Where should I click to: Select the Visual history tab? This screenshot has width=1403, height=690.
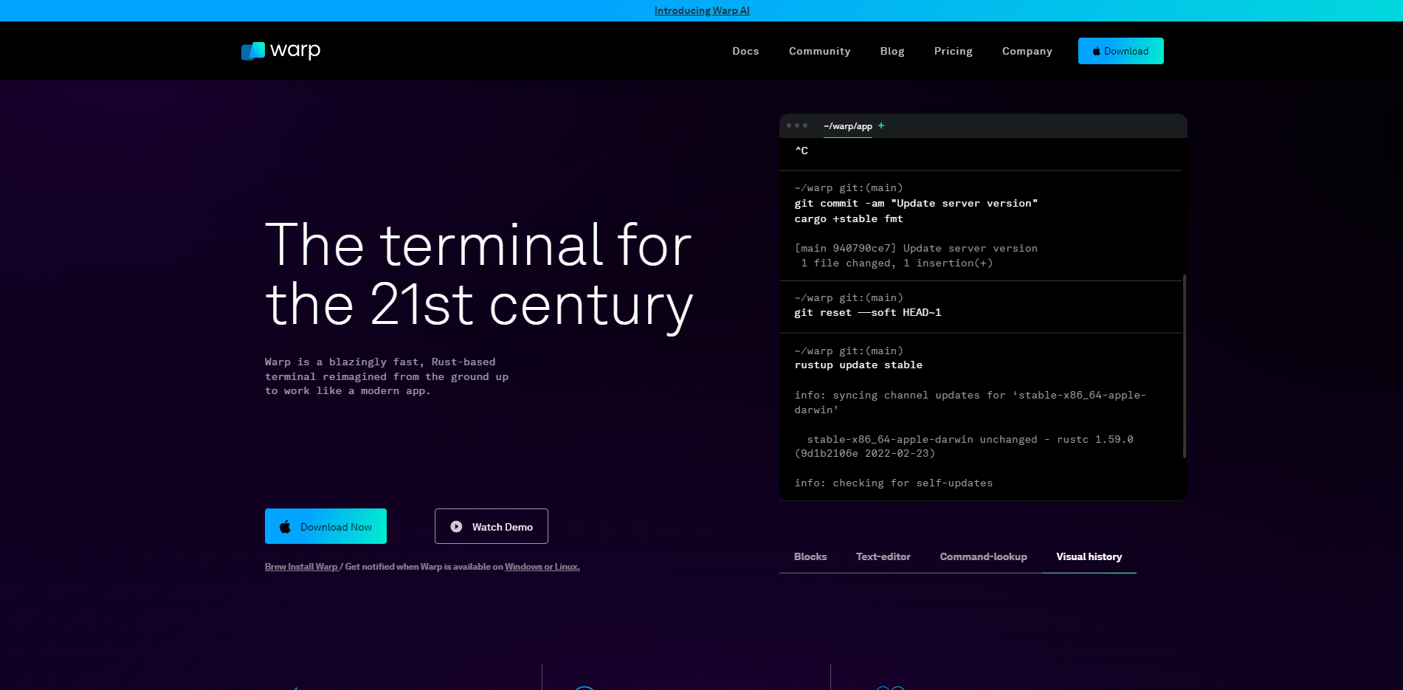coord(1089,556)
